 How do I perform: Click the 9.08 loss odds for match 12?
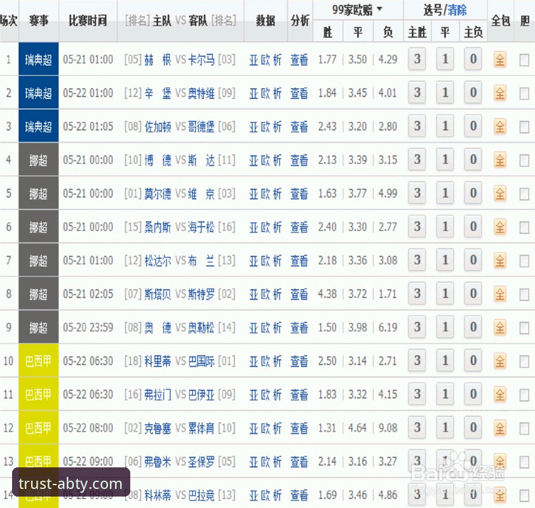[388, 428]
